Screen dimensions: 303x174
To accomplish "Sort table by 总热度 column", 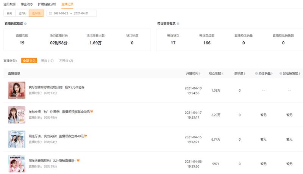I will pos(240,73).
